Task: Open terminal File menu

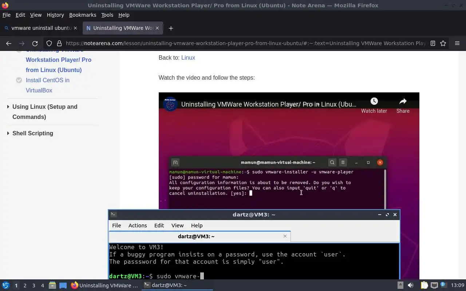Action: tap(116, 226)
